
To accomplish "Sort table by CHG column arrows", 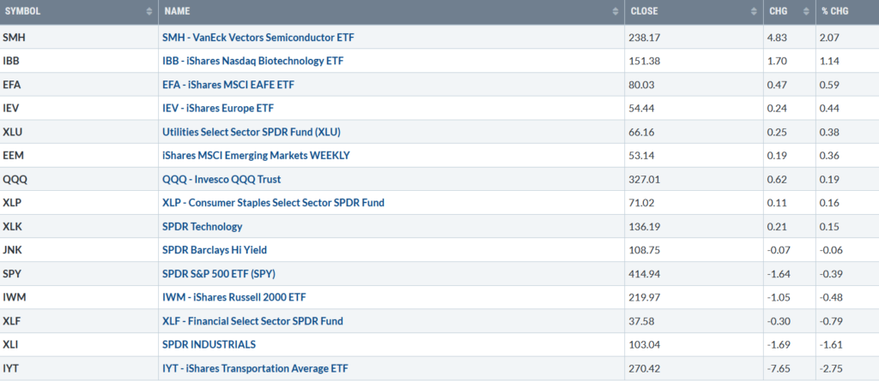I will pyautogui.click(x=807, y=11).
